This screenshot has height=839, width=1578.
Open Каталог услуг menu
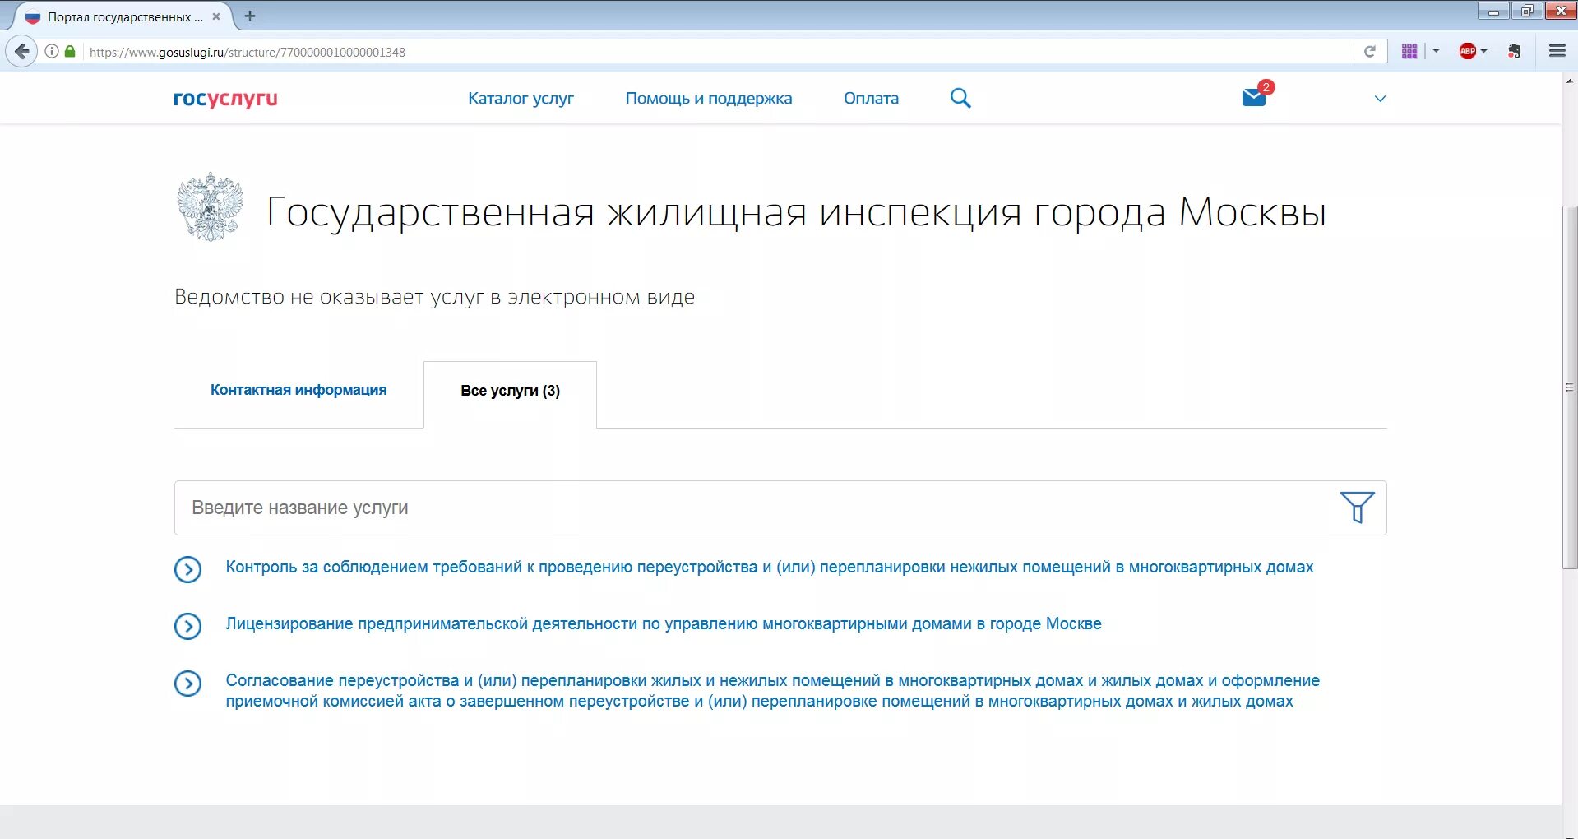(x=521, y=98)
